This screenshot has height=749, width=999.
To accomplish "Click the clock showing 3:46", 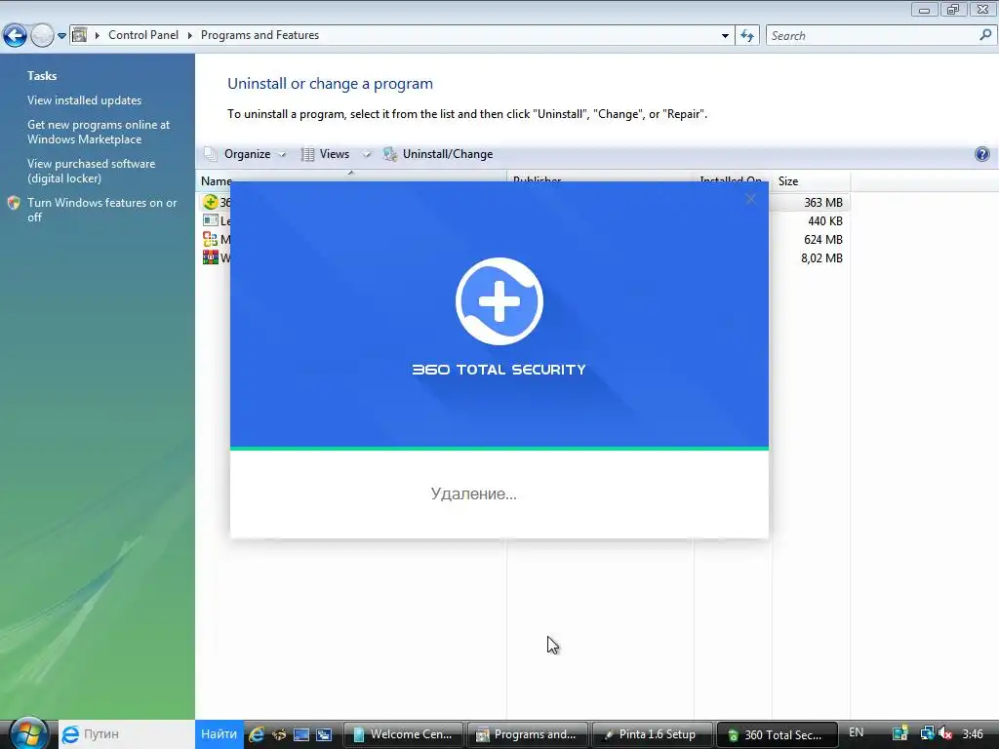I will point(973,733).
